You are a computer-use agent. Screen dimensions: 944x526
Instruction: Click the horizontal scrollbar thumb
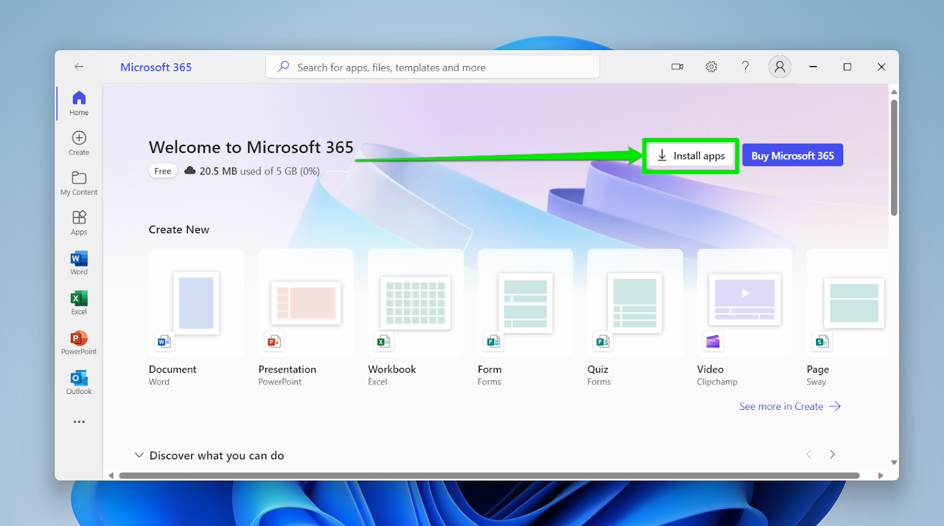tap(489, 475)
